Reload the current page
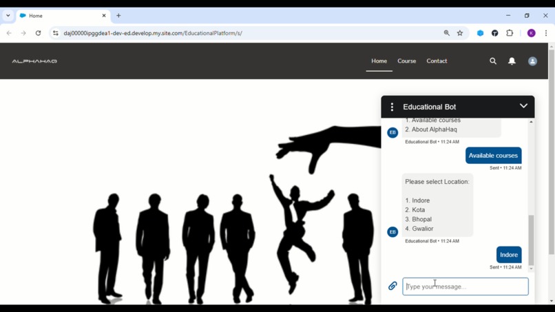Viewport: 555px width, 312px height. tap(39, 33)
